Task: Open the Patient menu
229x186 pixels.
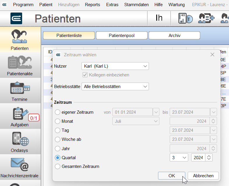Action: click(x=46, y=5)
